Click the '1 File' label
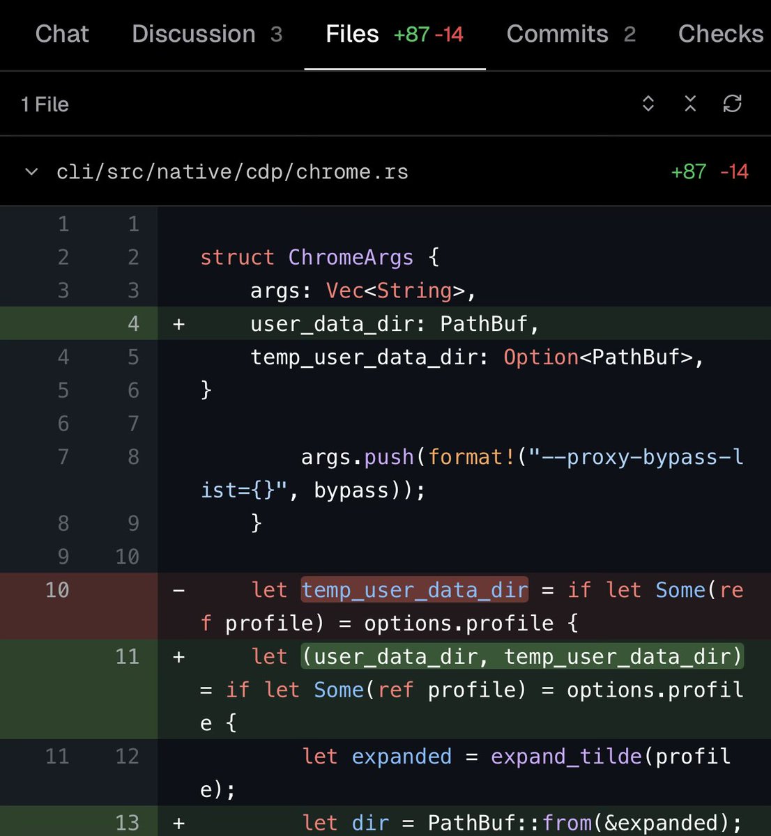The width and height of the screenshot is (771, 836). coord(45,104)
